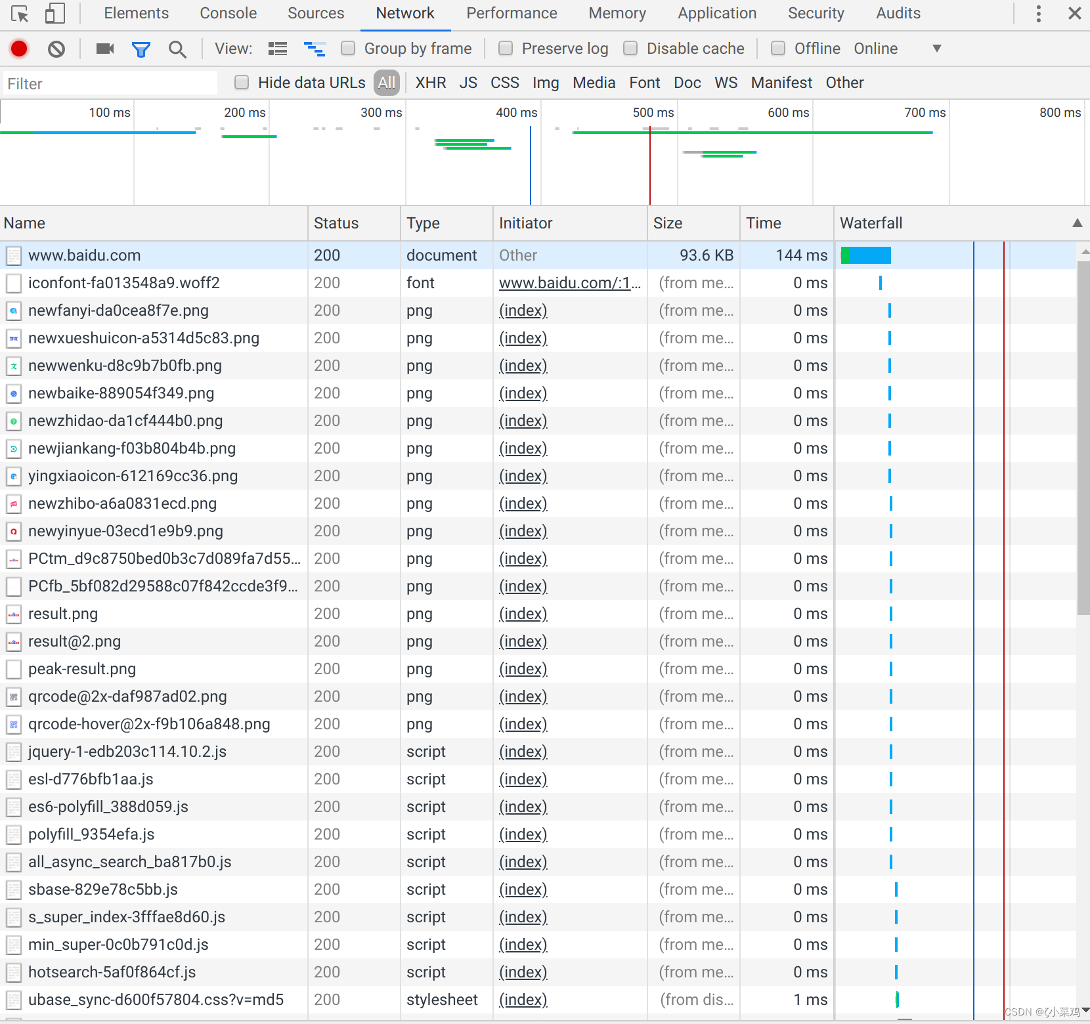This screenshot has height=1024, width=1090.
Task: Open the Sources tab
Action: pyautogui.click(x=316, y=13)
